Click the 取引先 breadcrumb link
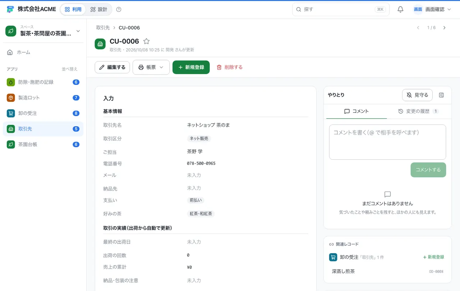This screenshot has height=291, width=460. pos(103,28)
